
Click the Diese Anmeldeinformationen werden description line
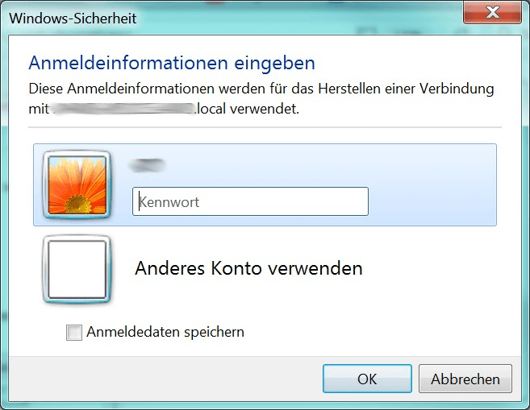261,89
